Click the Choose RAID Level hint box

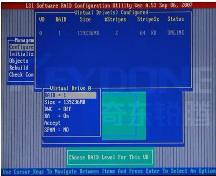click(110, 157)
